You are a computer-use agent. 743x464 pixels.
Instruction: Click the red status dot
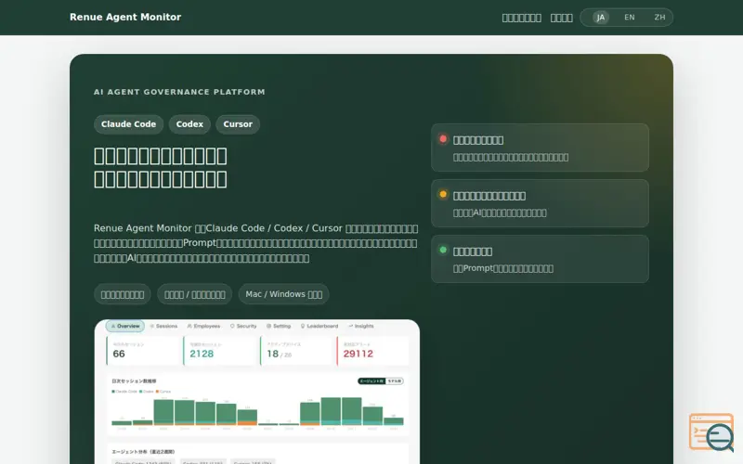point(443,138)
